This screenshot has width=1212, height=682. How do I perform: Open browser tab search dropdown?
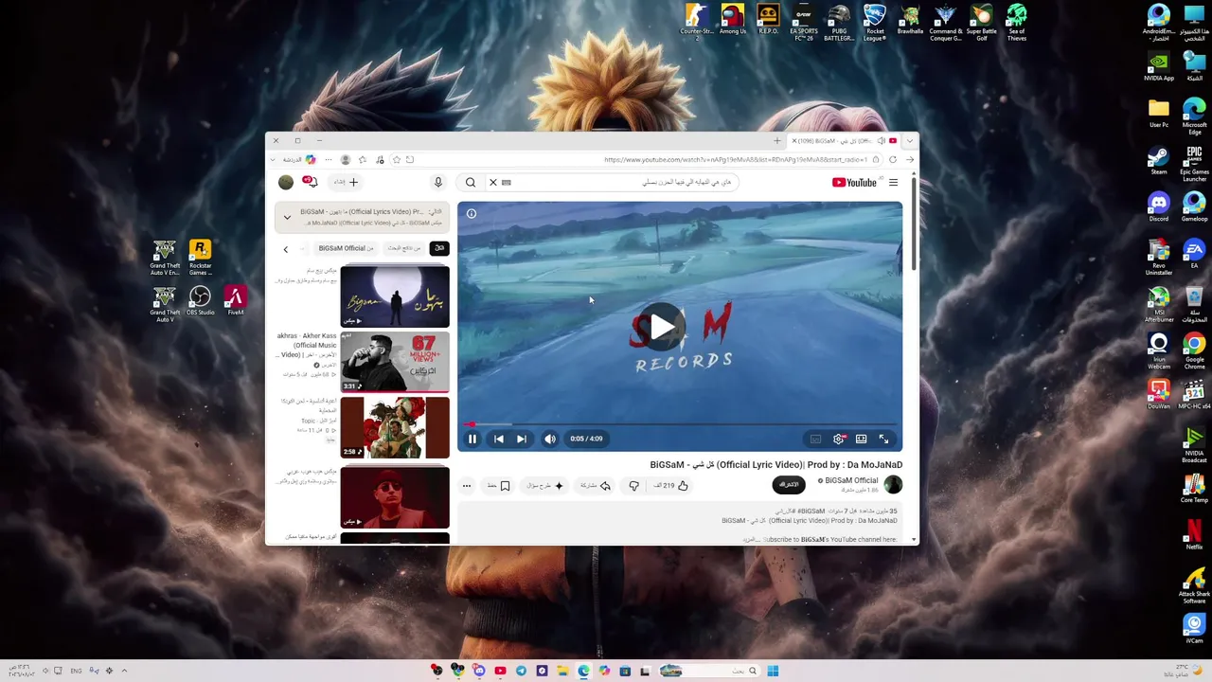(x=909, y=141)
